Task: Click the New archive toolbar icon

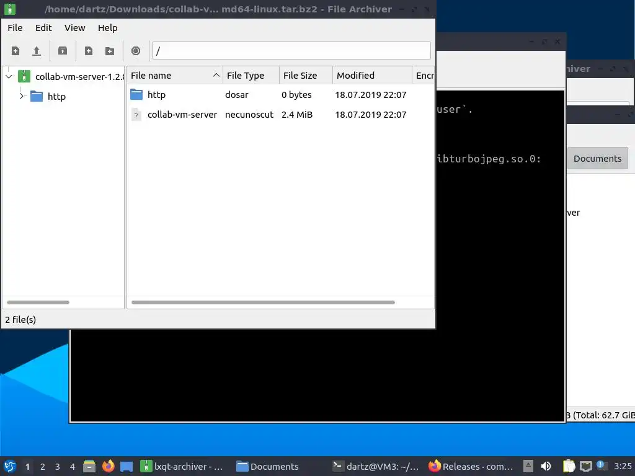Action: click(x=16, y=51)
